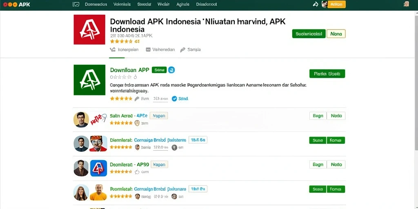Open Stuedal menu item

144,4
